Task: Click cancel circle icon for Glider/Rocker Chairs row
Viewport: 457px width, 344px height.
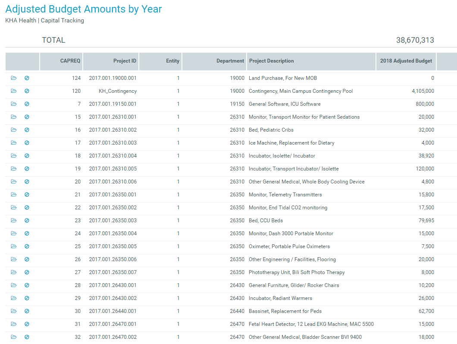Action: 27,285
